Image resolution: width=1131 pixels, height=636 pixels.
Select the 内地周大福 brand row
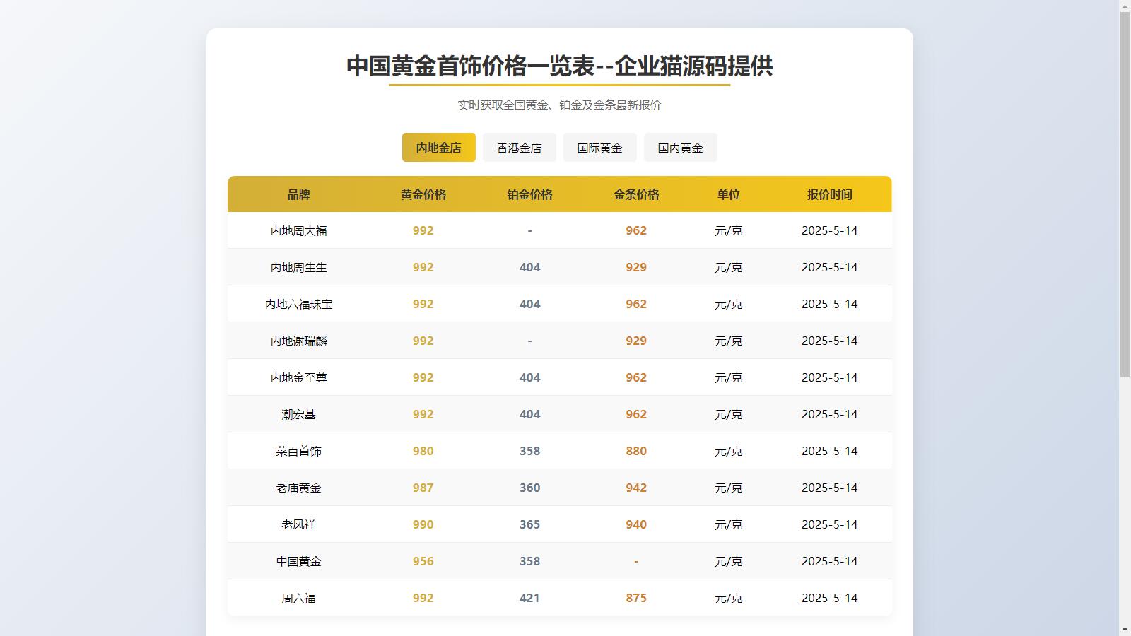point(299,230)
